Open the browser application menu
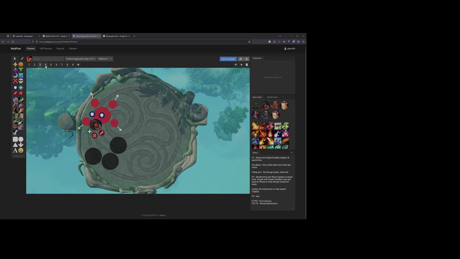This screenshot has height=259, width=460. click(x=303, y=42)
